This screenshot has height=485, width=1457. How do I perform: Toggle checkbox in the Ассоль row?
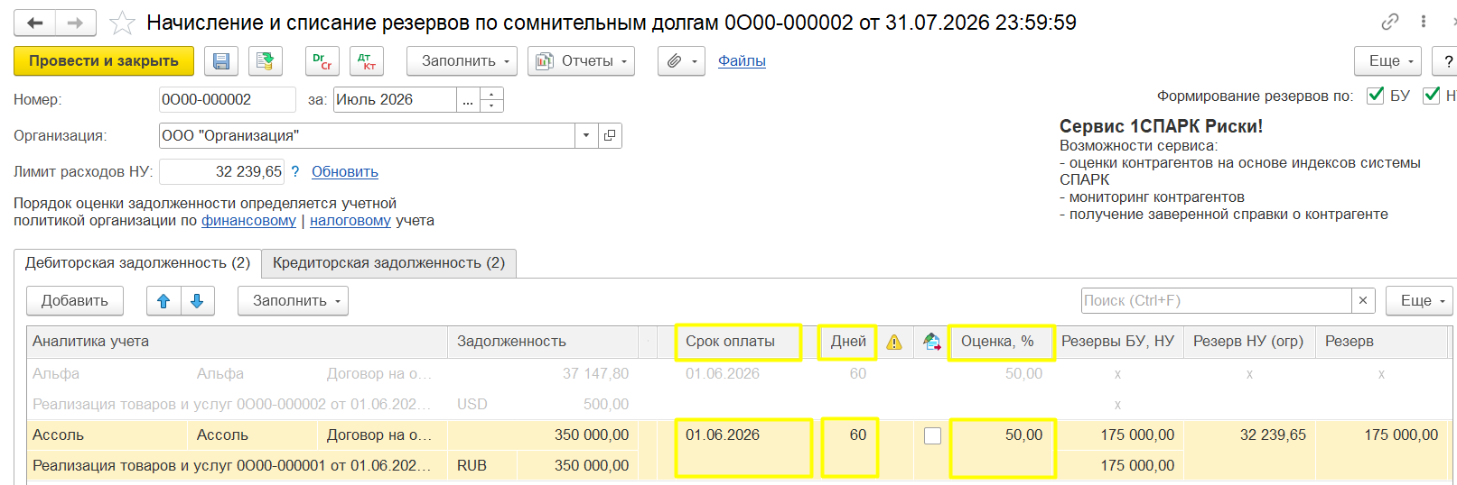[x=932, y=435]
